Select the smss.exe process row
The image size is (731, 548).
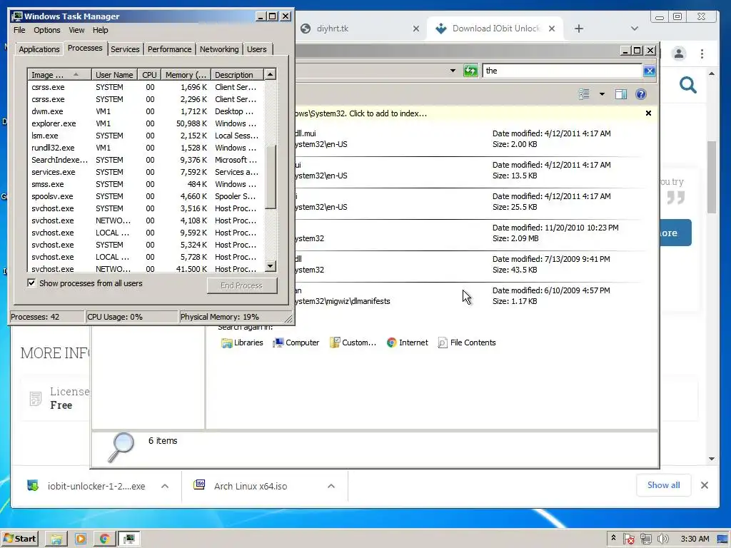pos(146,184)
